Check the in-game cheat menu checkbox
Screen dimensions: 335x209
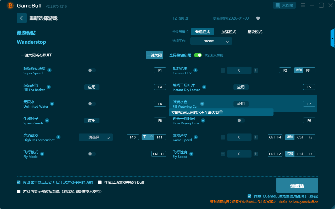tap(19, 191)
